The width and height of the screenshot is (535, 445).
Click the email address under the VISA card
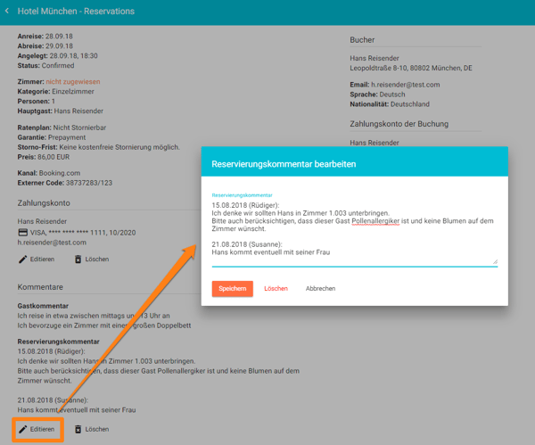click(x=52, y=243)
